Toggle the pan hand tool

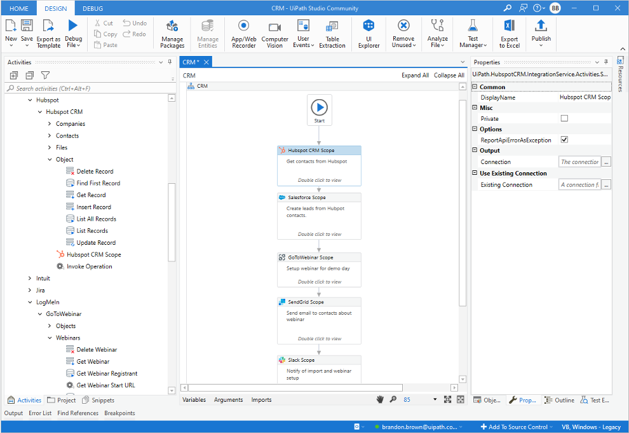pos(380,399)
